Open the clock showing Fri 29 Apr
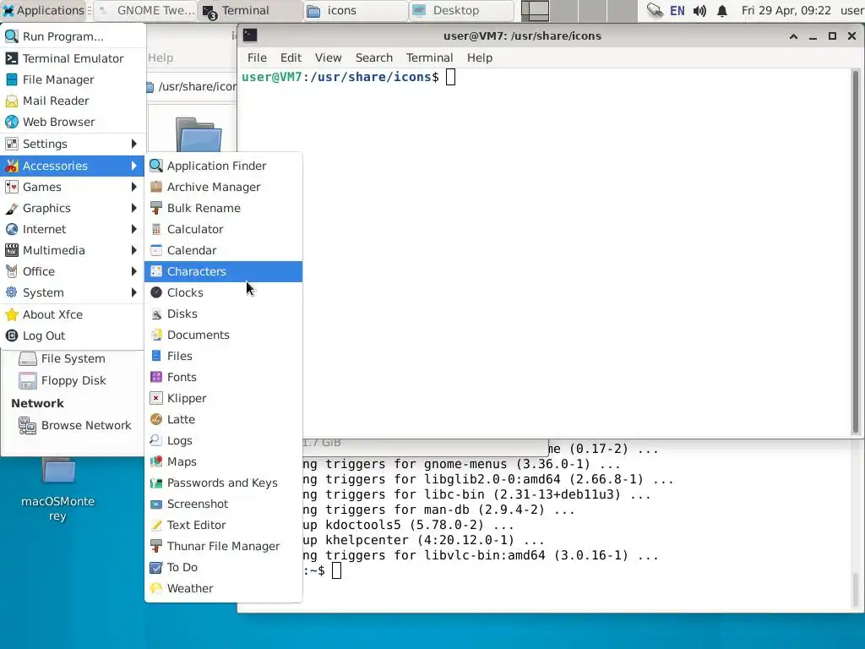Image resolution: width=865 pixels, height=649 pixels. (x=786, y=10)
